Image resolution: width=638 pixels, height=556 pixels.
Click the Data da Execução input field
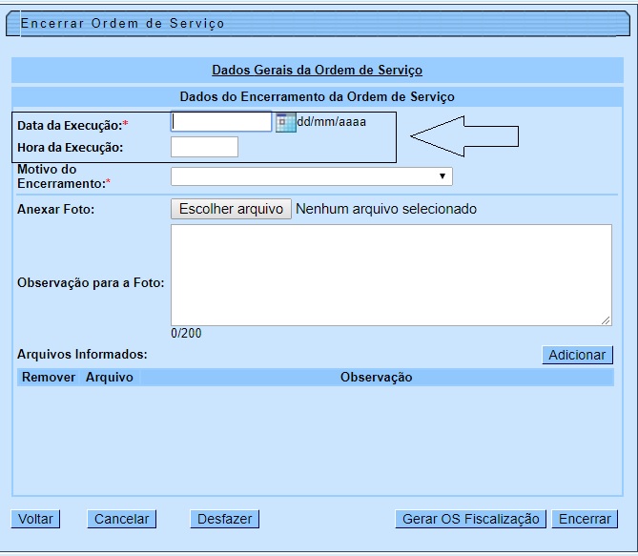[221, 122]
